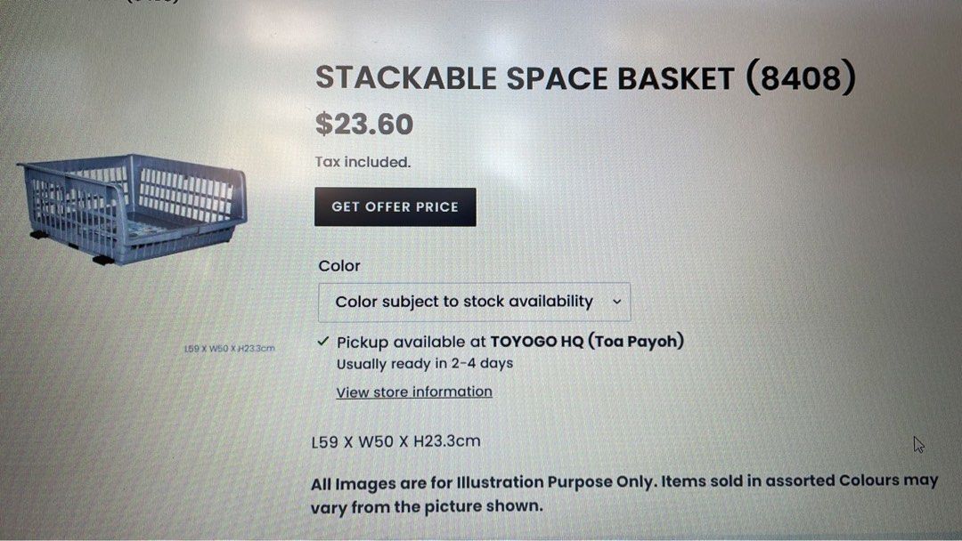
Task: Expand the color selection combo box
Action: click(x=474, y=302)
